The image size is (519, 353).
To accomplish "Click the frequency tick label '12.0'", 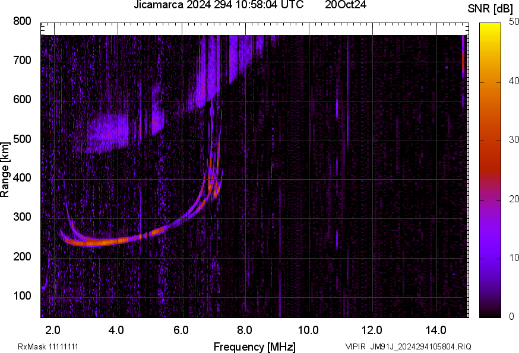I will click(x=372, y=330).
